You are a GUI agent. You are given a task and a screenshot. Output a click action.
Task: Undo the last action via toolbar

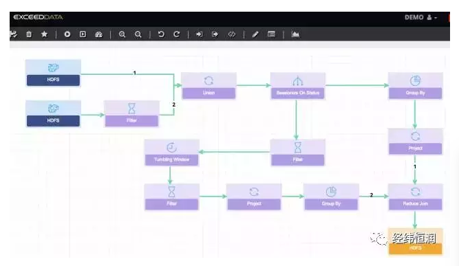161,34
